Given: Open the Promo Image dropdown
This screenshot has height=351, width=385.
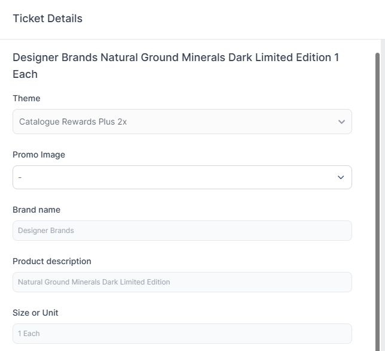Looking at the screenshot, I should point(182,177).
